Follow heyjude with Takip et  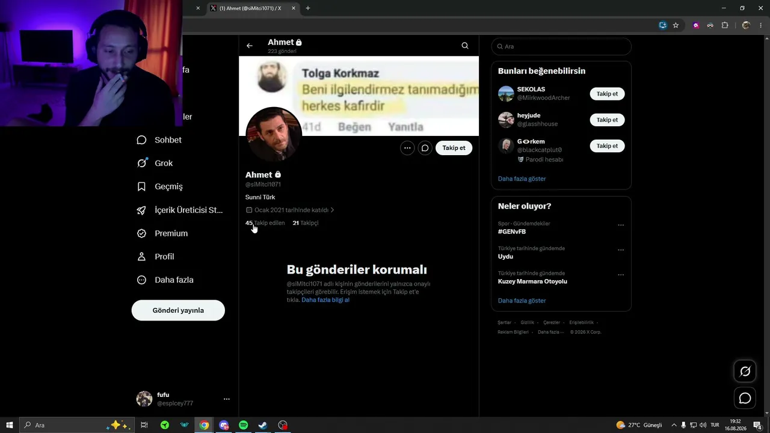coord(608,120)
